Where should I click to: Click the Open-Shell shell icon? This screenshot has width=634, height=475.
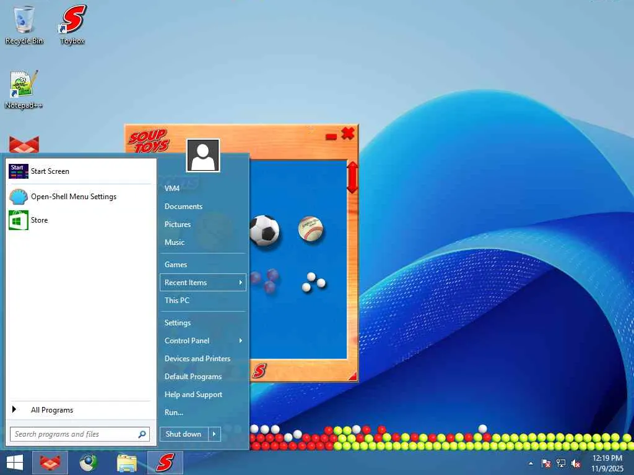(x=19, y=197)
